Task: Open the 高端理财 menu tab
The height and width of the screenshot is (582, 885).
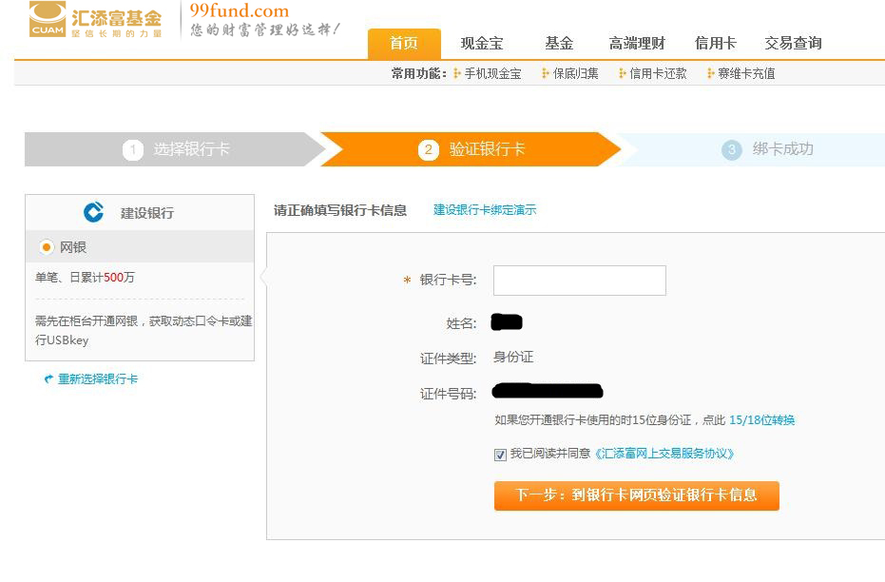Action: [x=637, y=44]
